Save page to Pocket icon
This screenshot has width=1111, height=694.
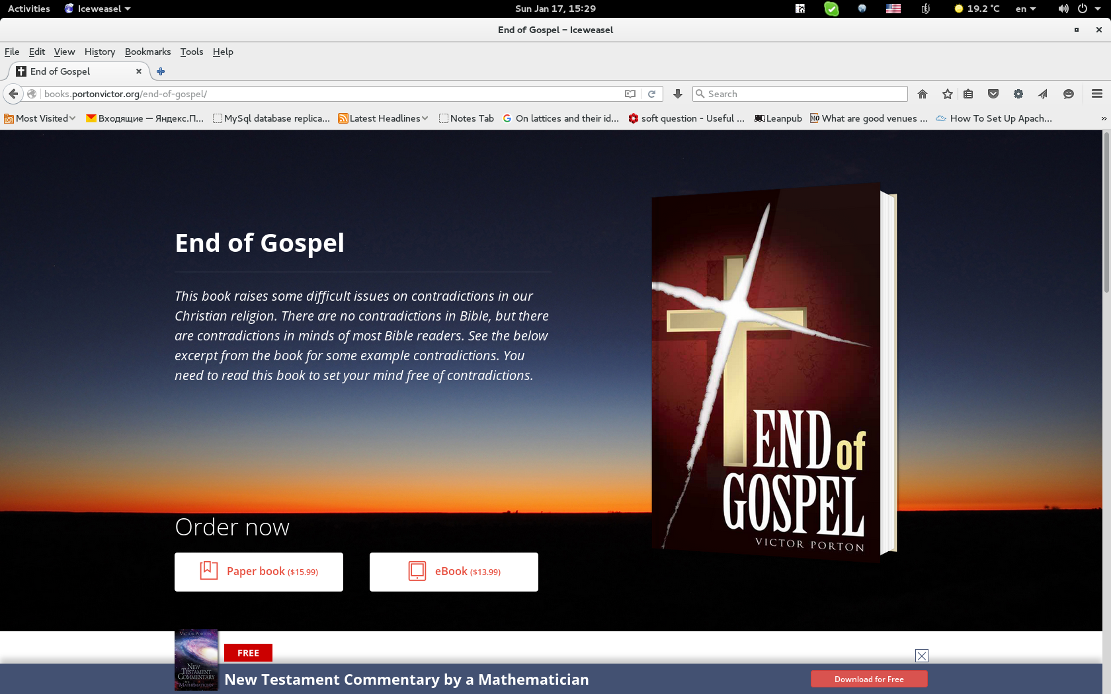[x=993, y=94]
